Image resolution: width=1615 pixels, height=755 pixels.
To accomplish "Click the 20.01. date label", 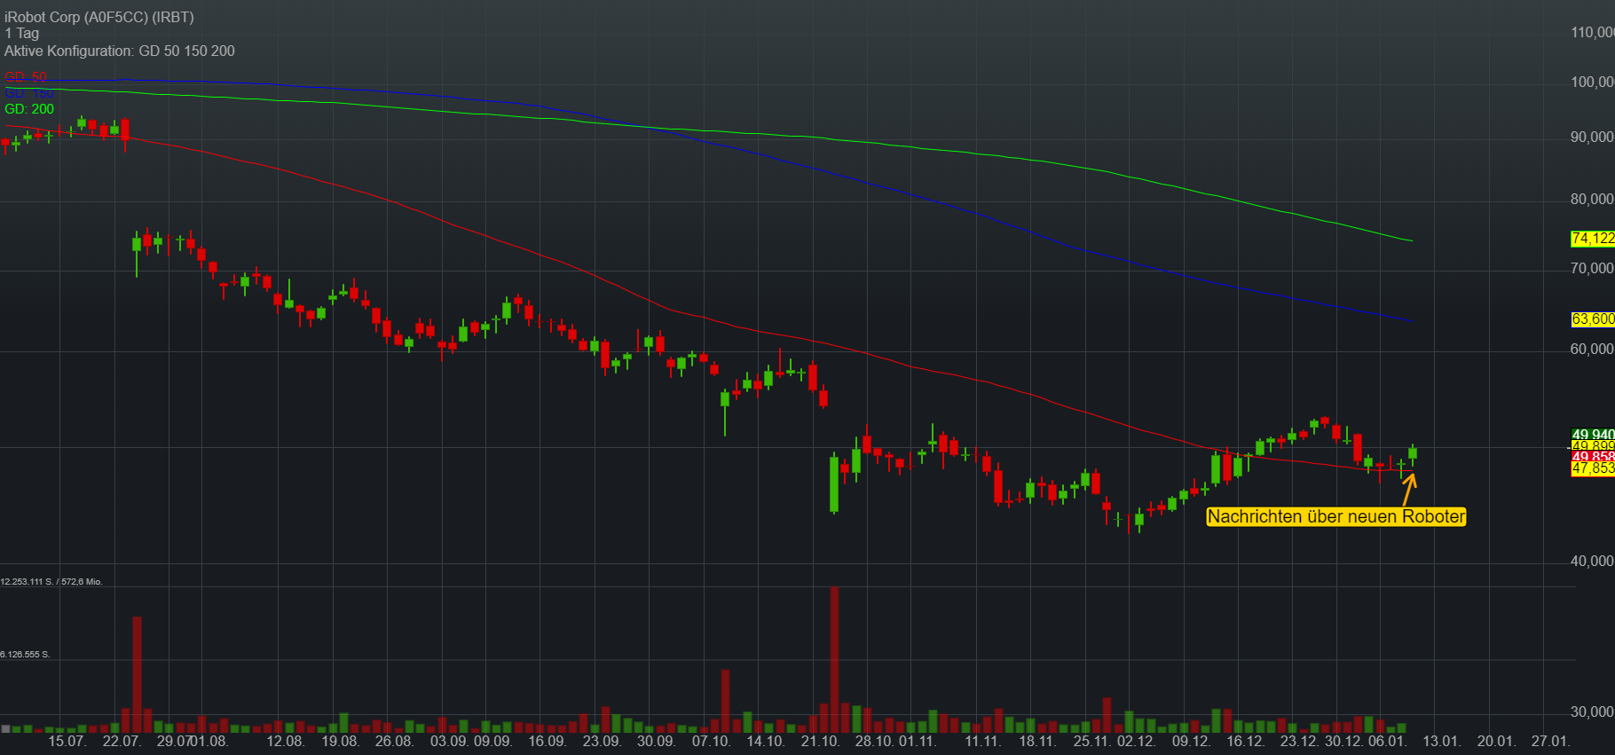I will (x=1495, y=742).
